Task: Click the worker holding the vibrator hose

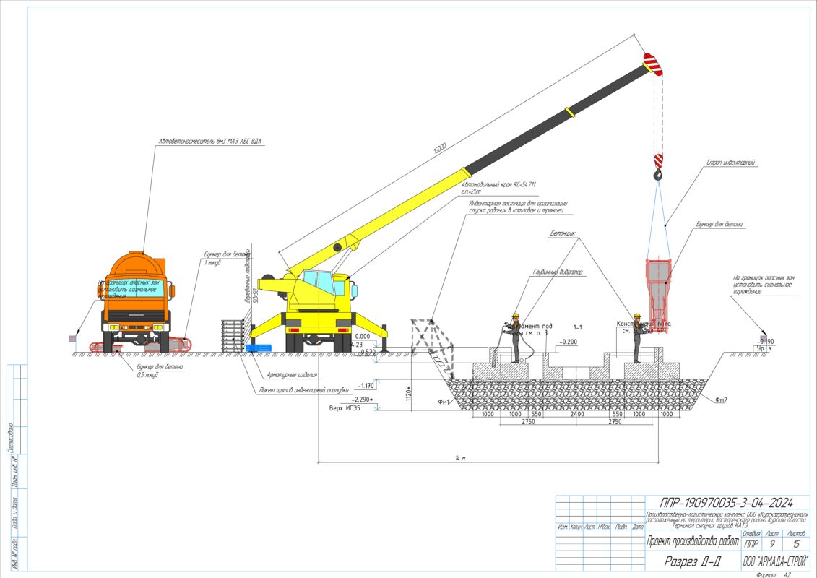Action: [x=514, y=337]
